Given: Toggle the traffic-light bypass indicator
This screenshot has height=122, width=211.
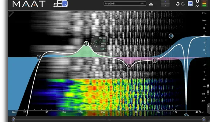Looking at the screenshot, I should click(x=205, y=4).
